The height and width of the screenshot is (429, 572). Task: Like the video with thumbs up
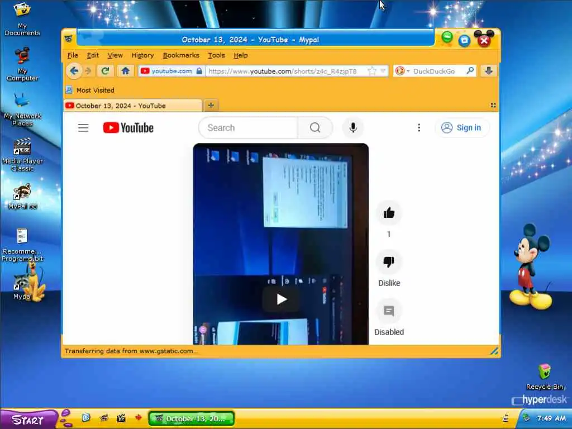click(389, 213)
